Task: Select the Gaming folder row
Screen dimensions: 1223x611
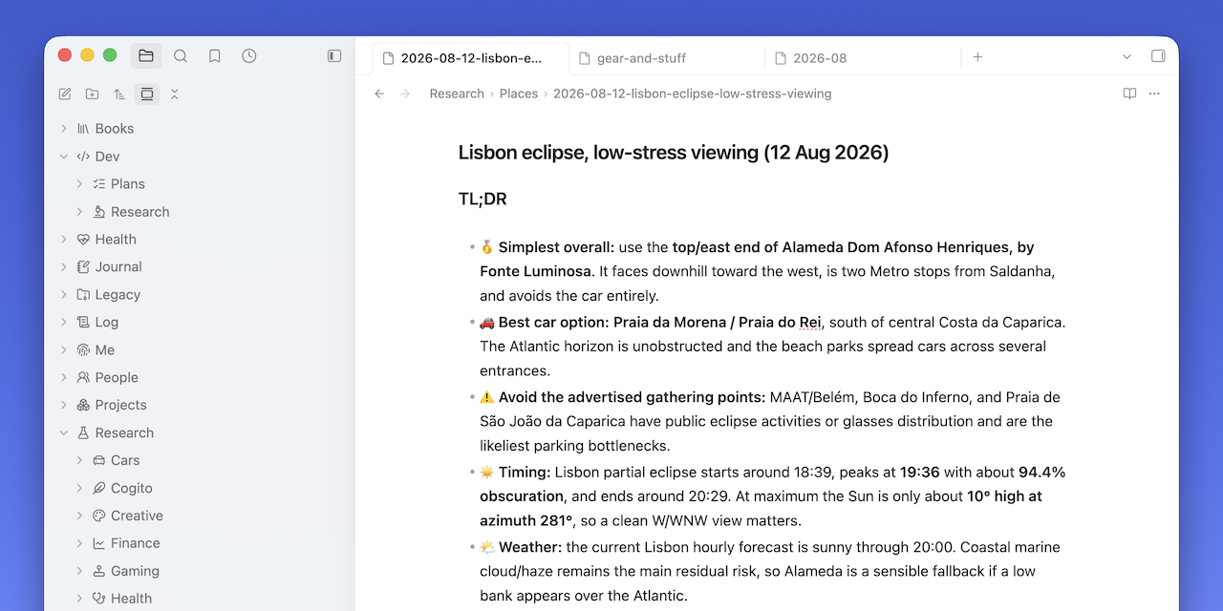Action: [199, 571]
